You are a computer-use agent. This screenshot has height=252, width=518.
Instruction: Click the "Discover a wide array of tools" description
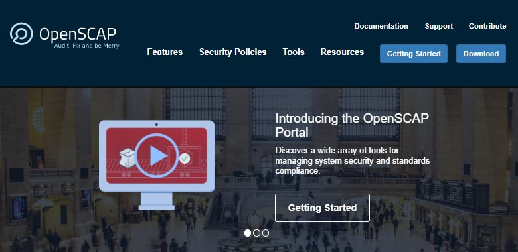[x=352, y=161]
